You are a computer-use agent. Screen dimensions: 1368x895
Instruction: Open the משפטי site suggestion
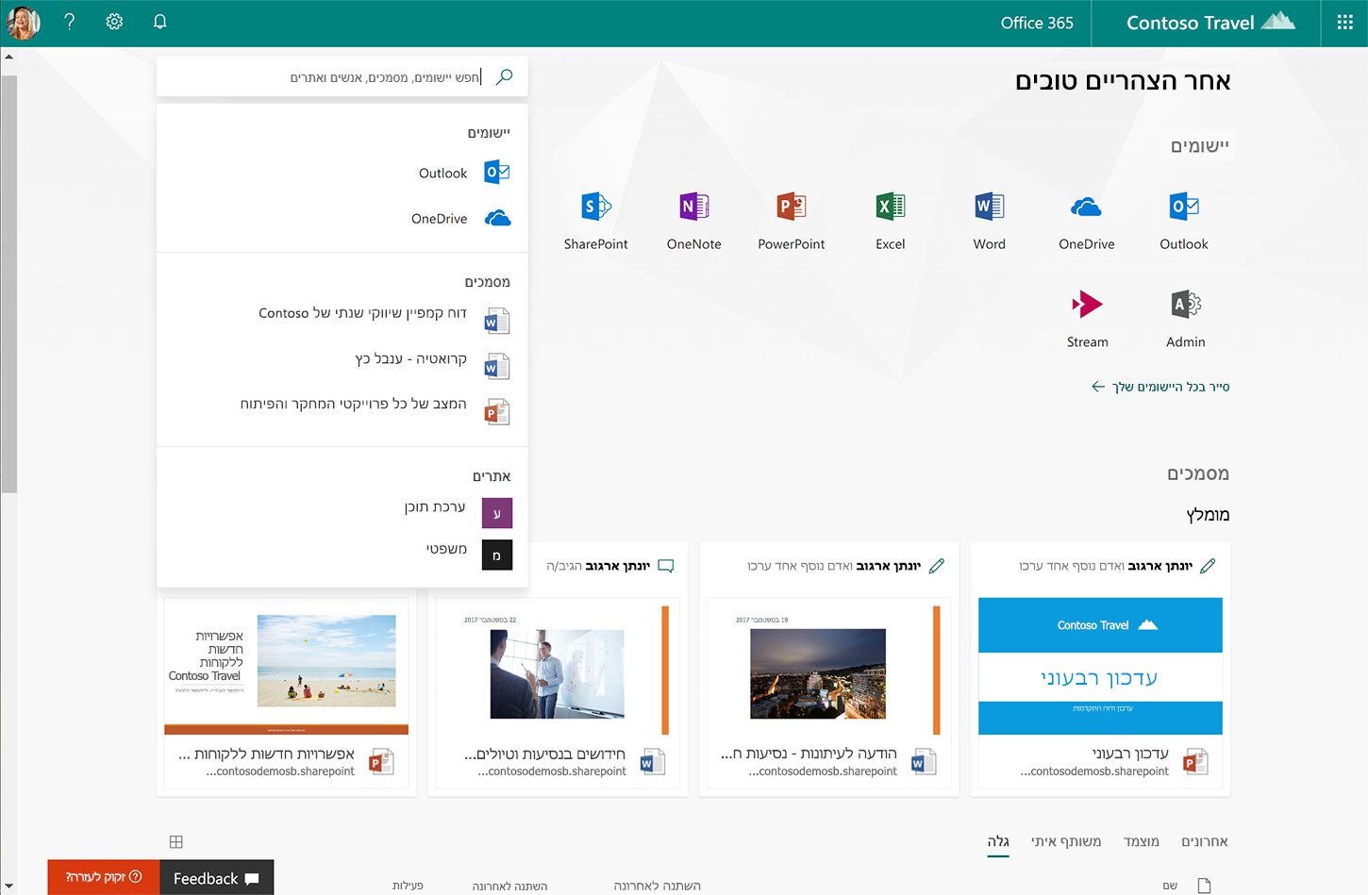342,555
